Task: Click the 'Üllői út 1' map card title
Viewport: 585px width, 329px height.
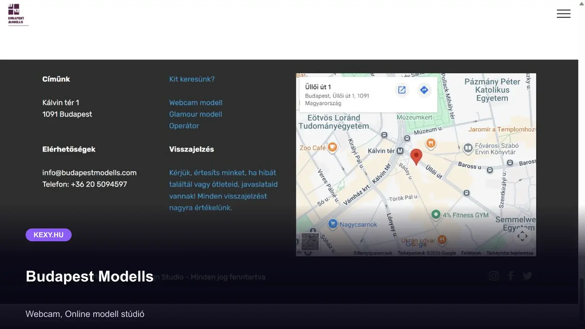Action: click(x=318, y=87)
